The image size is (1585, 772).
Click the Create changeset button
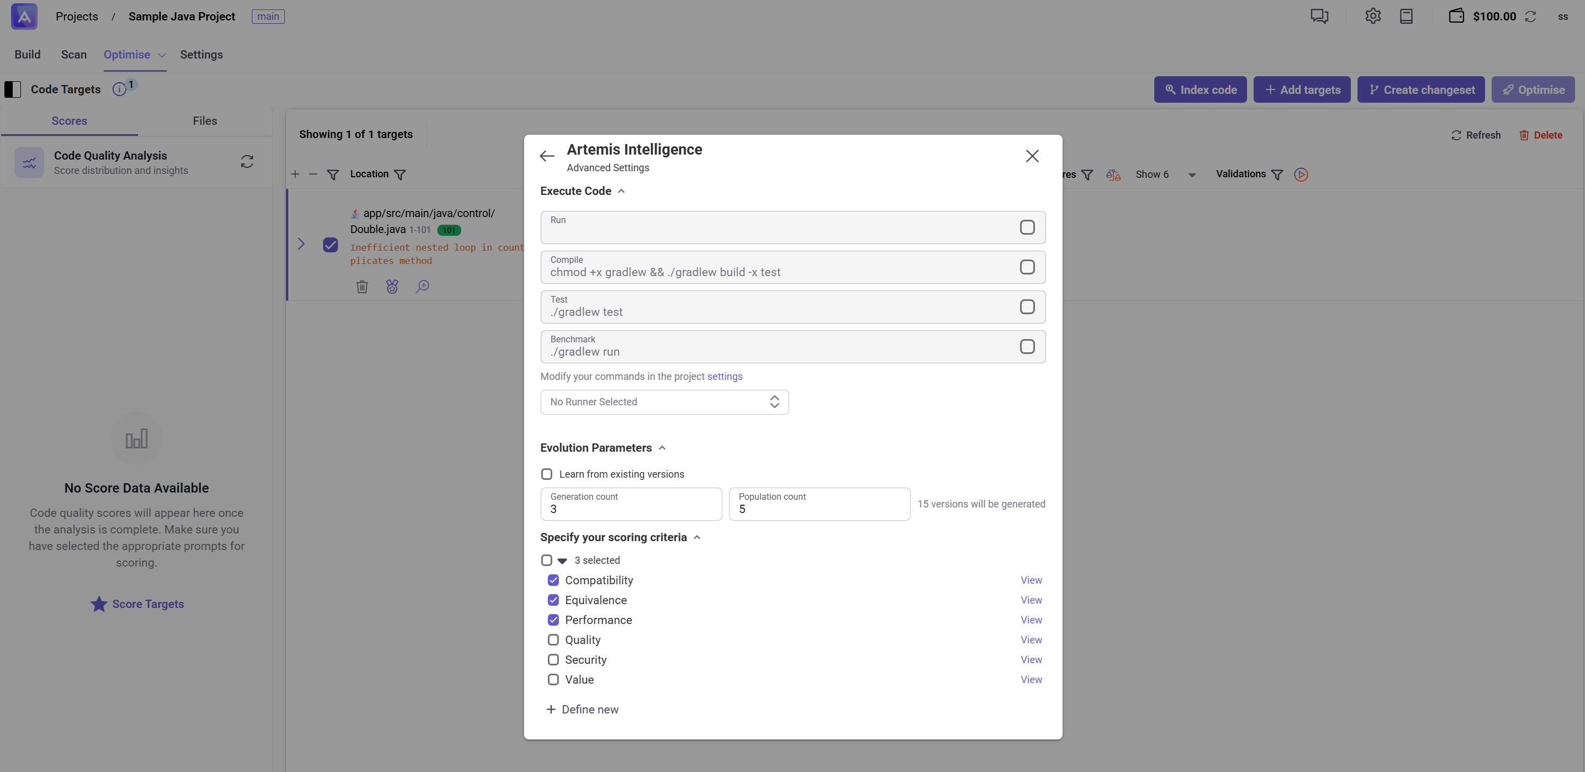click(x=1422, y=89)
